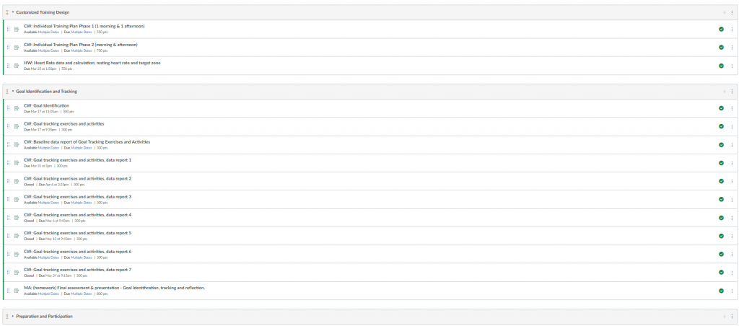This screenshot has width=739, height=326.
Task: Unpublish Individual Training Plan Phase 1
Action: 721,29
